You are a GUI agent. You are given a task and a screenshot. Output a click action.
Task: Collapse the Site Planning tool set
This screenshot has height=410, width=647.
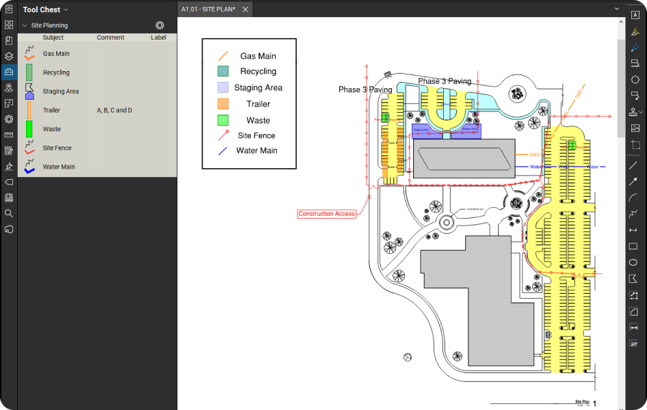point(25,25)
